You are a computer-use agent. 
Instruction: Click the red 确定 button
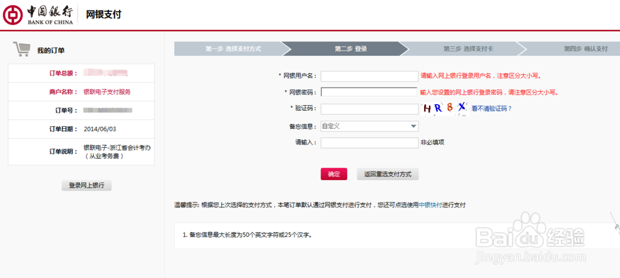pyautogui.click(x=334, y=174)
